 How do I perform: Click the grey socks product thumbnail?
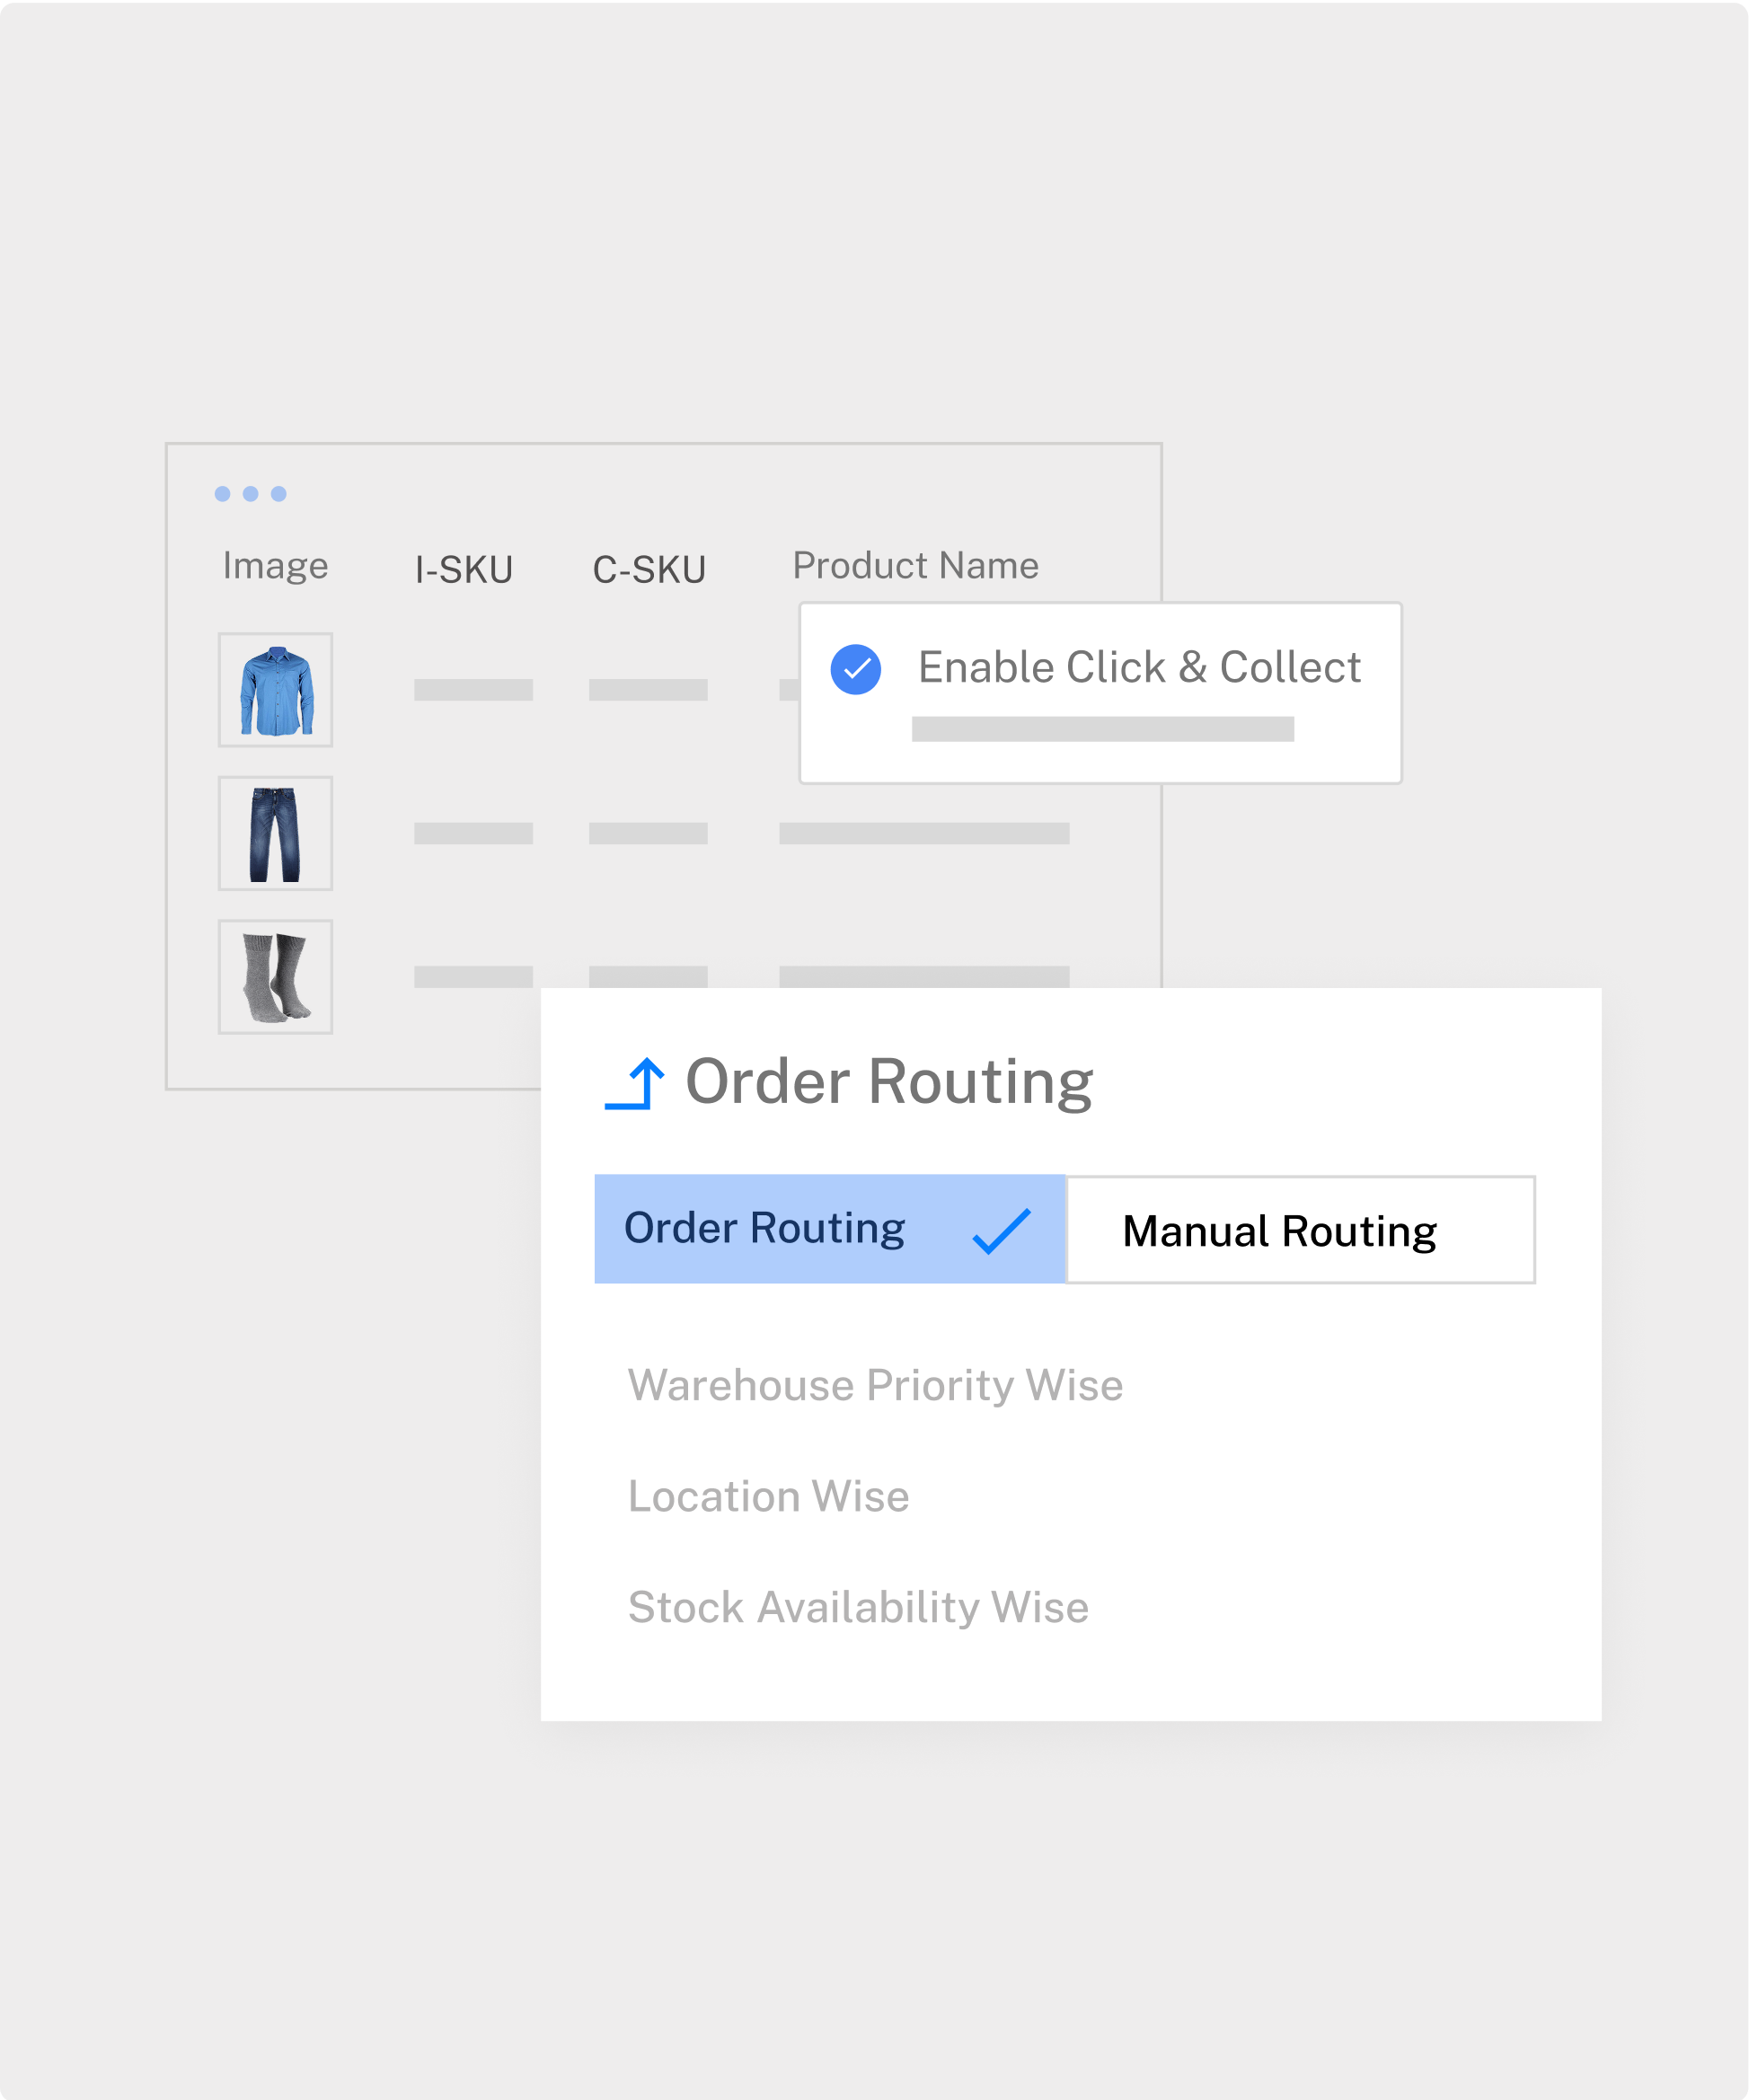(x=276, y=977)
